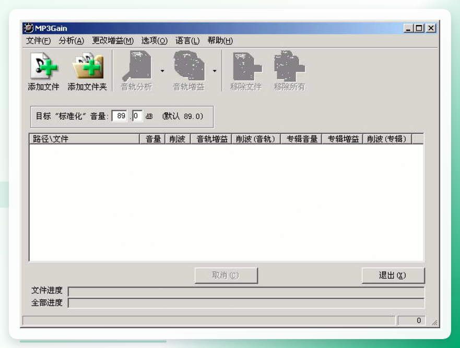Click the decimal volume field showing 0
Image resolution: width=460 pixels, height=348 pixels.
137,116
